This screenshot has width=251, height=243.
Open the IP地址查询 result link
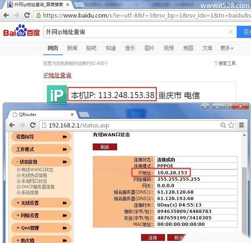tap(57, 75)
